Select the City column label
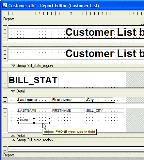Viewport: 144px width, 160px height. pos(100,100)
